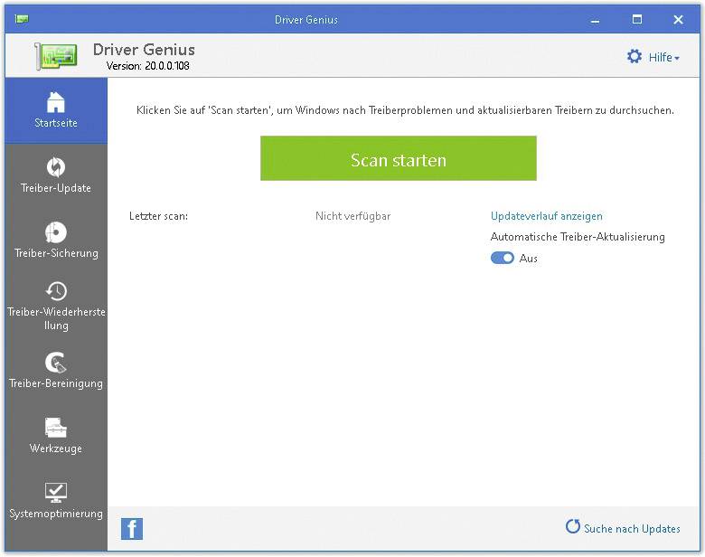Click the Treiber-Bereinigung cleanup icon
The width and height of the screenshot is (705, 557).
pos(56,363)
